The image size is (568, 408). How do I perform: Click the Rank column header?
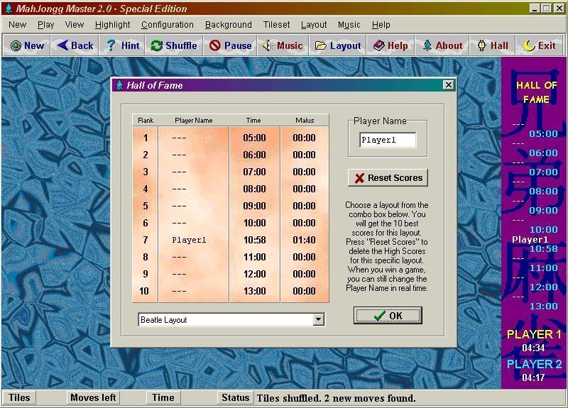pos(146,120)
